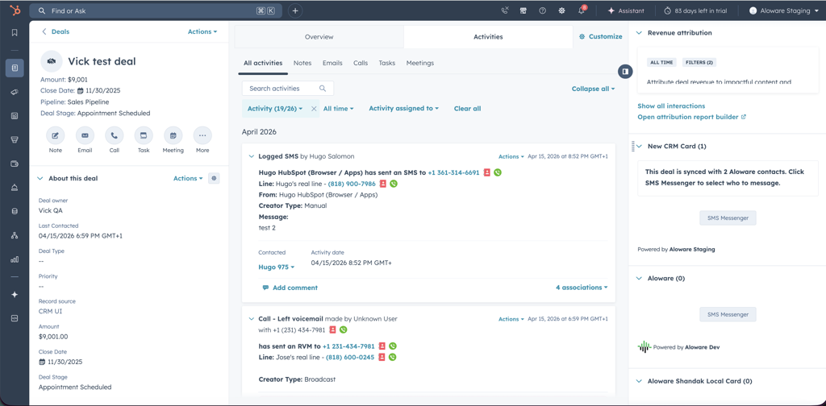Expand the 4 associations dropdown

coord(582,288)
